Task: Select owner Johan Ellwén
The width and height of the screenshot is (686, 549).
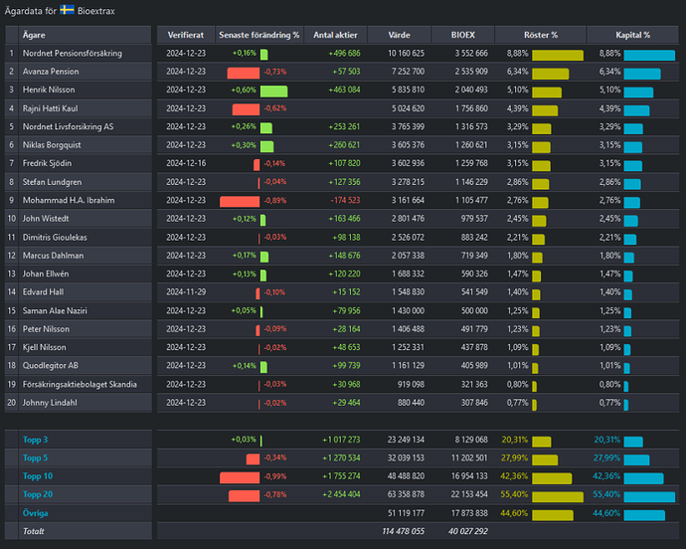Action: (x=46, y=274)
